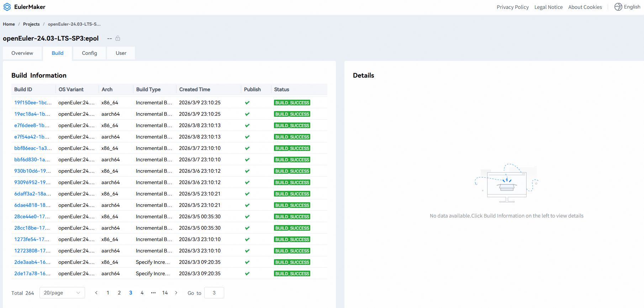Click BUILD_SUCCESS status of build 2de17a78
The image size is (644, 308).
(x=292, y=273)
